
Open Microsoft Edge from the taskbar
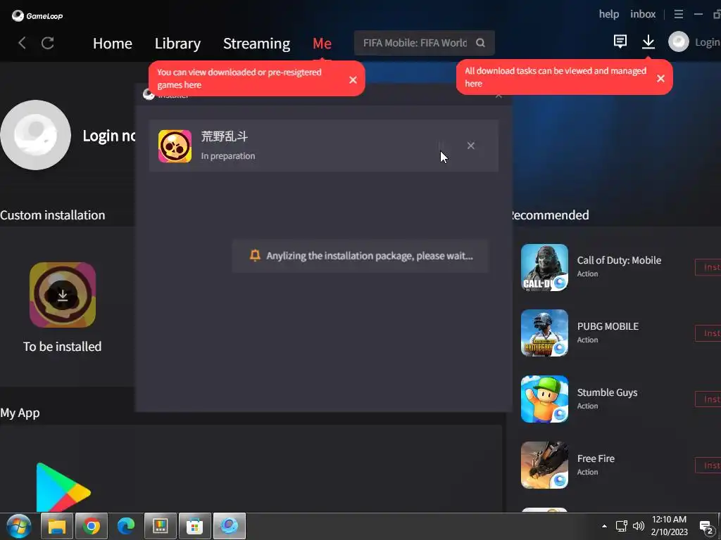126,526
